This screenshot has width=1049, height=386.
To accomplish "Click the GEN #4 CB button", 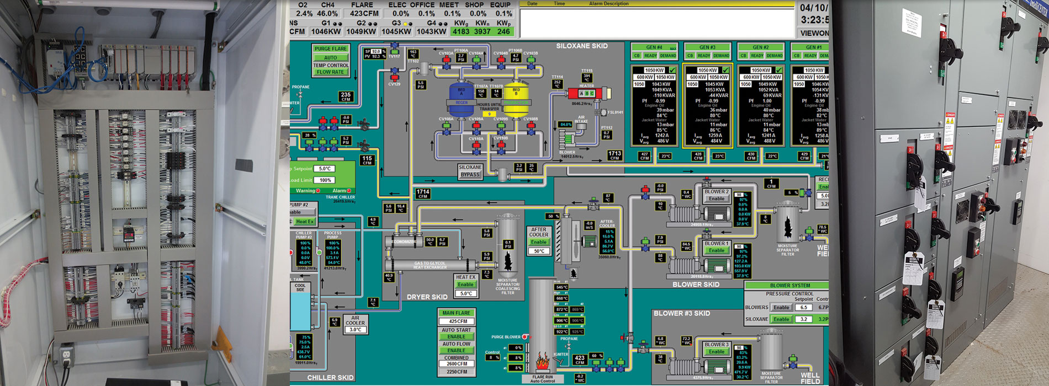I will (x=637, y=56).
